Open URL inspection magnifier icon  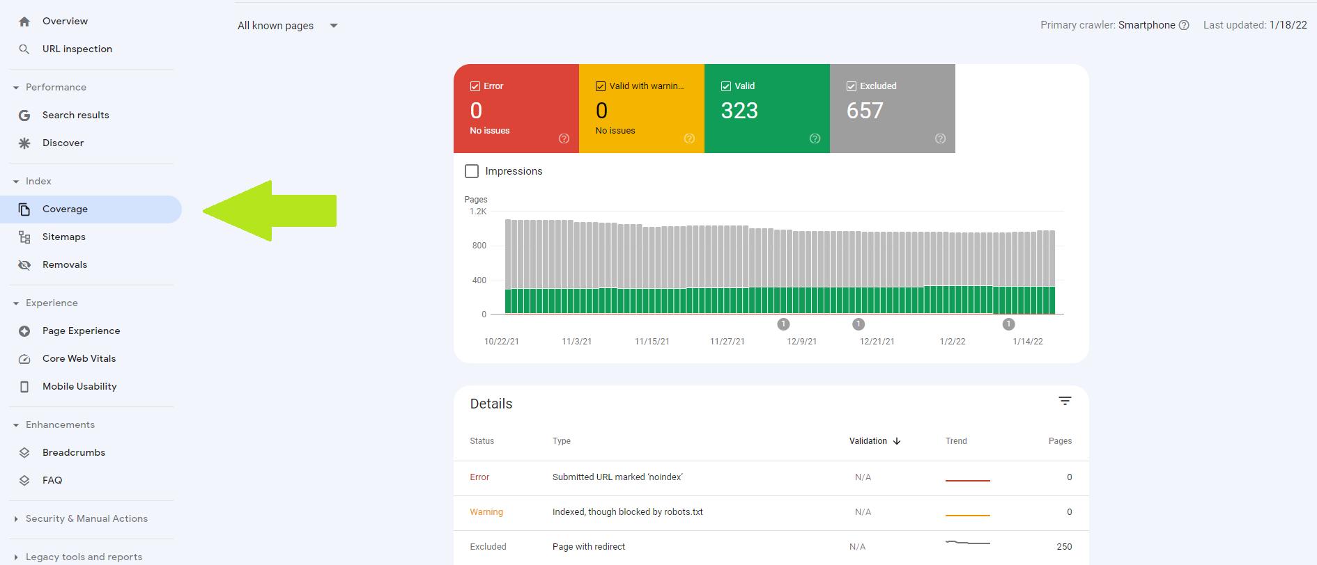(x=24, y=49)
